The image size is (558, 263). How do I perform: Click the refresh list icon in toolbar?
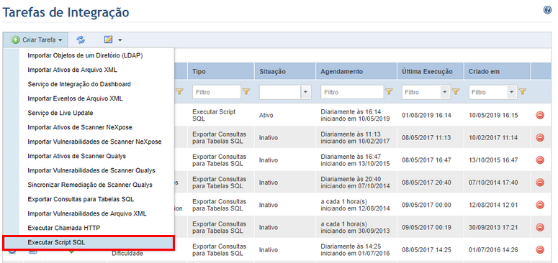click(81, 40)
